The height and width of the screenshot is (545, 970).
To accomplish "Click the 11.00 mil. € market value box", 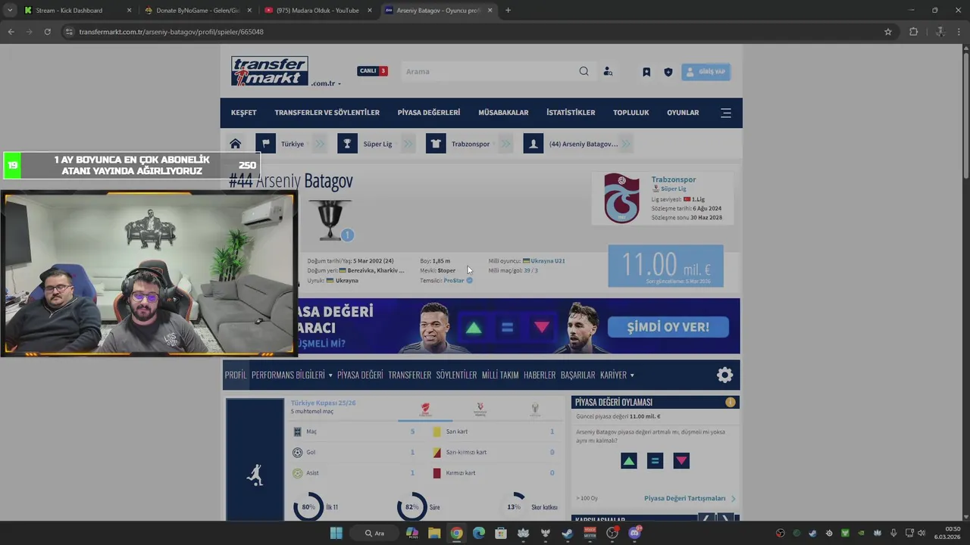I will [x=665, y=266].
